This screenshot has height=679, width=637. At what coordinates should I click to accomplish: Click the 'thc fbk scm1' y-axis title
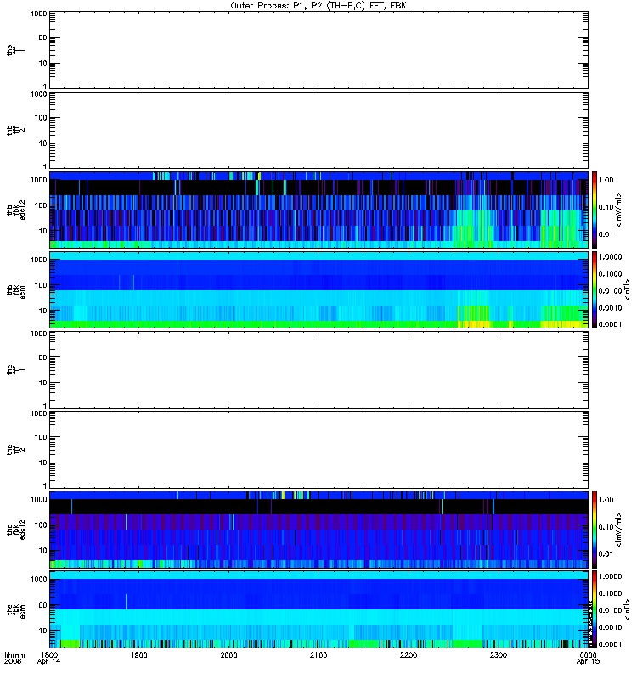[16, 609]
